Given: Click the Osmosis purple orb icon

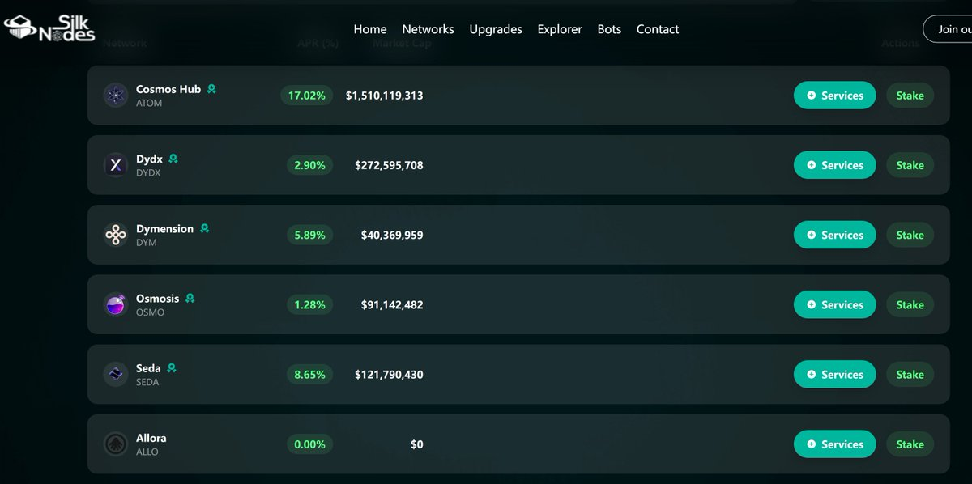Looking at the screenshot, I should (x=116, y=305).
